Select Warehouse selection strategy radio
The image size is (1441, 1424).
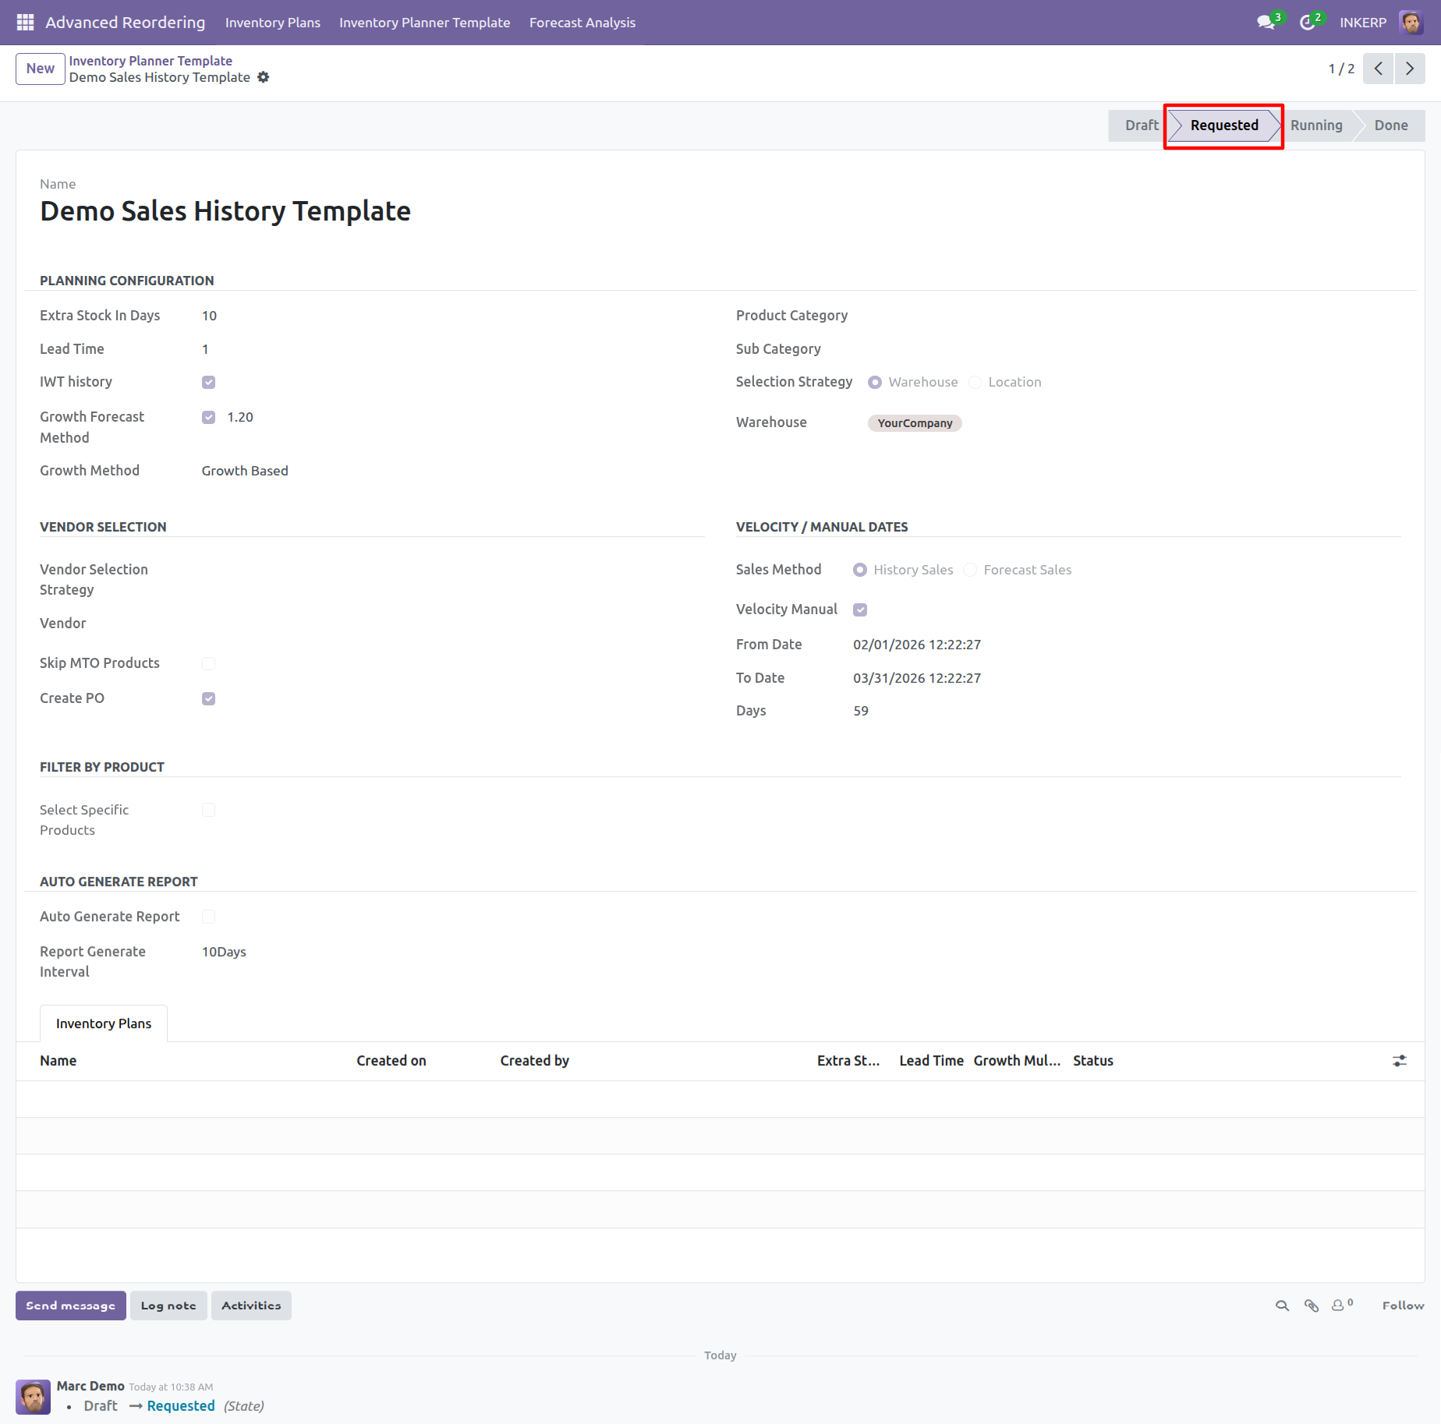(875, 382)
